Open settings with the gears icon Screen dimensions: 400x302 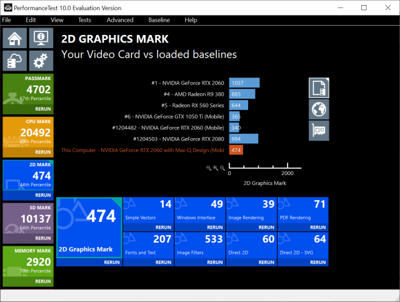coord(41,61)
